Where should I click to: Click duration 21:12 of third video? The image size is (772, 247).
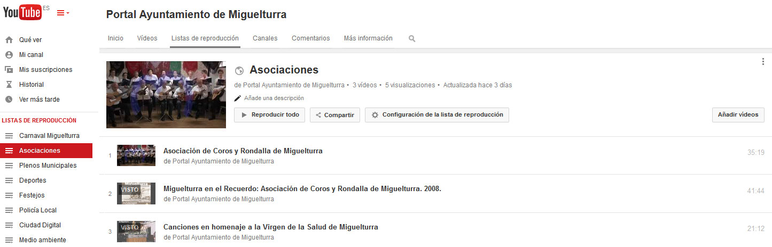(x=755, y=229)
